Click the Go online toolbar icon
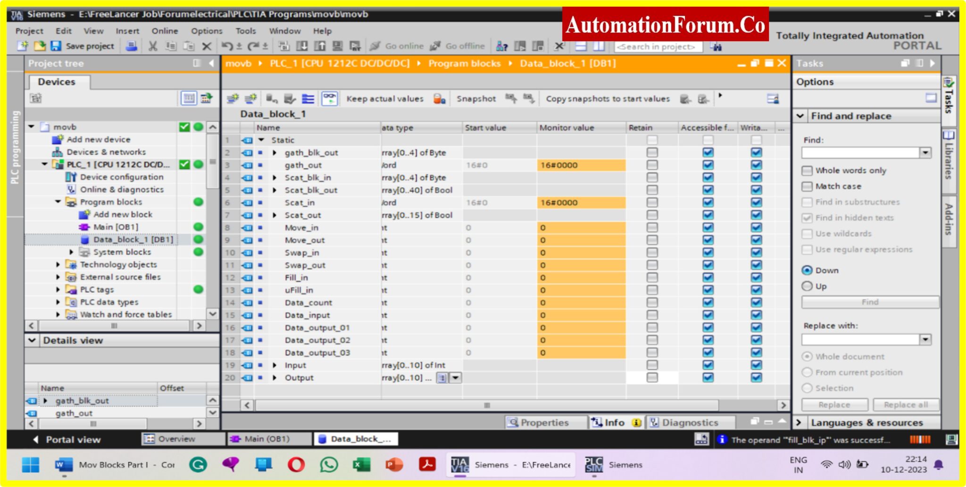The image size is (966, 487). pos(375,46)
